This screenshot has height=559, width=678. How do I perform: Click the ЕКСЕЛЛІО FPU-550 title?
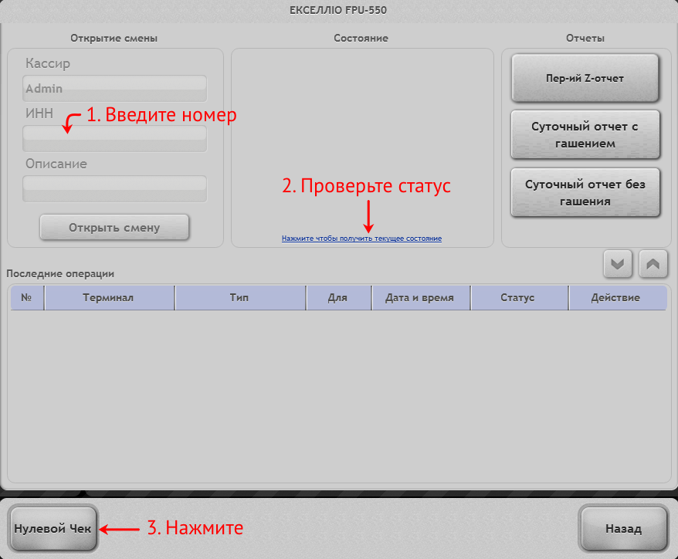338,10
